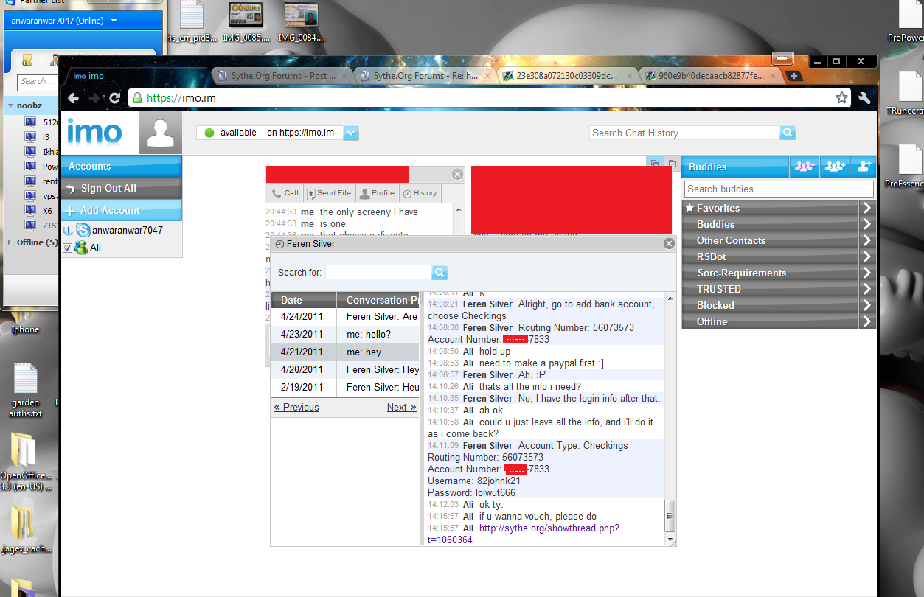Click the first pink group-add icon in Buddies header
The height and width of the screenshot is (597, 924).
pos(804,167)
